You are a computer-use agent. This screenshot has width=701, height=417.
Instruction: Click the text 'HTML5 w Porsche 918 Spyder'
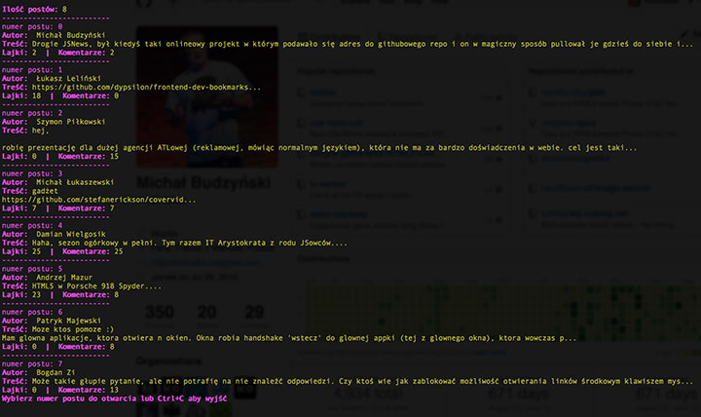(88, 286)
